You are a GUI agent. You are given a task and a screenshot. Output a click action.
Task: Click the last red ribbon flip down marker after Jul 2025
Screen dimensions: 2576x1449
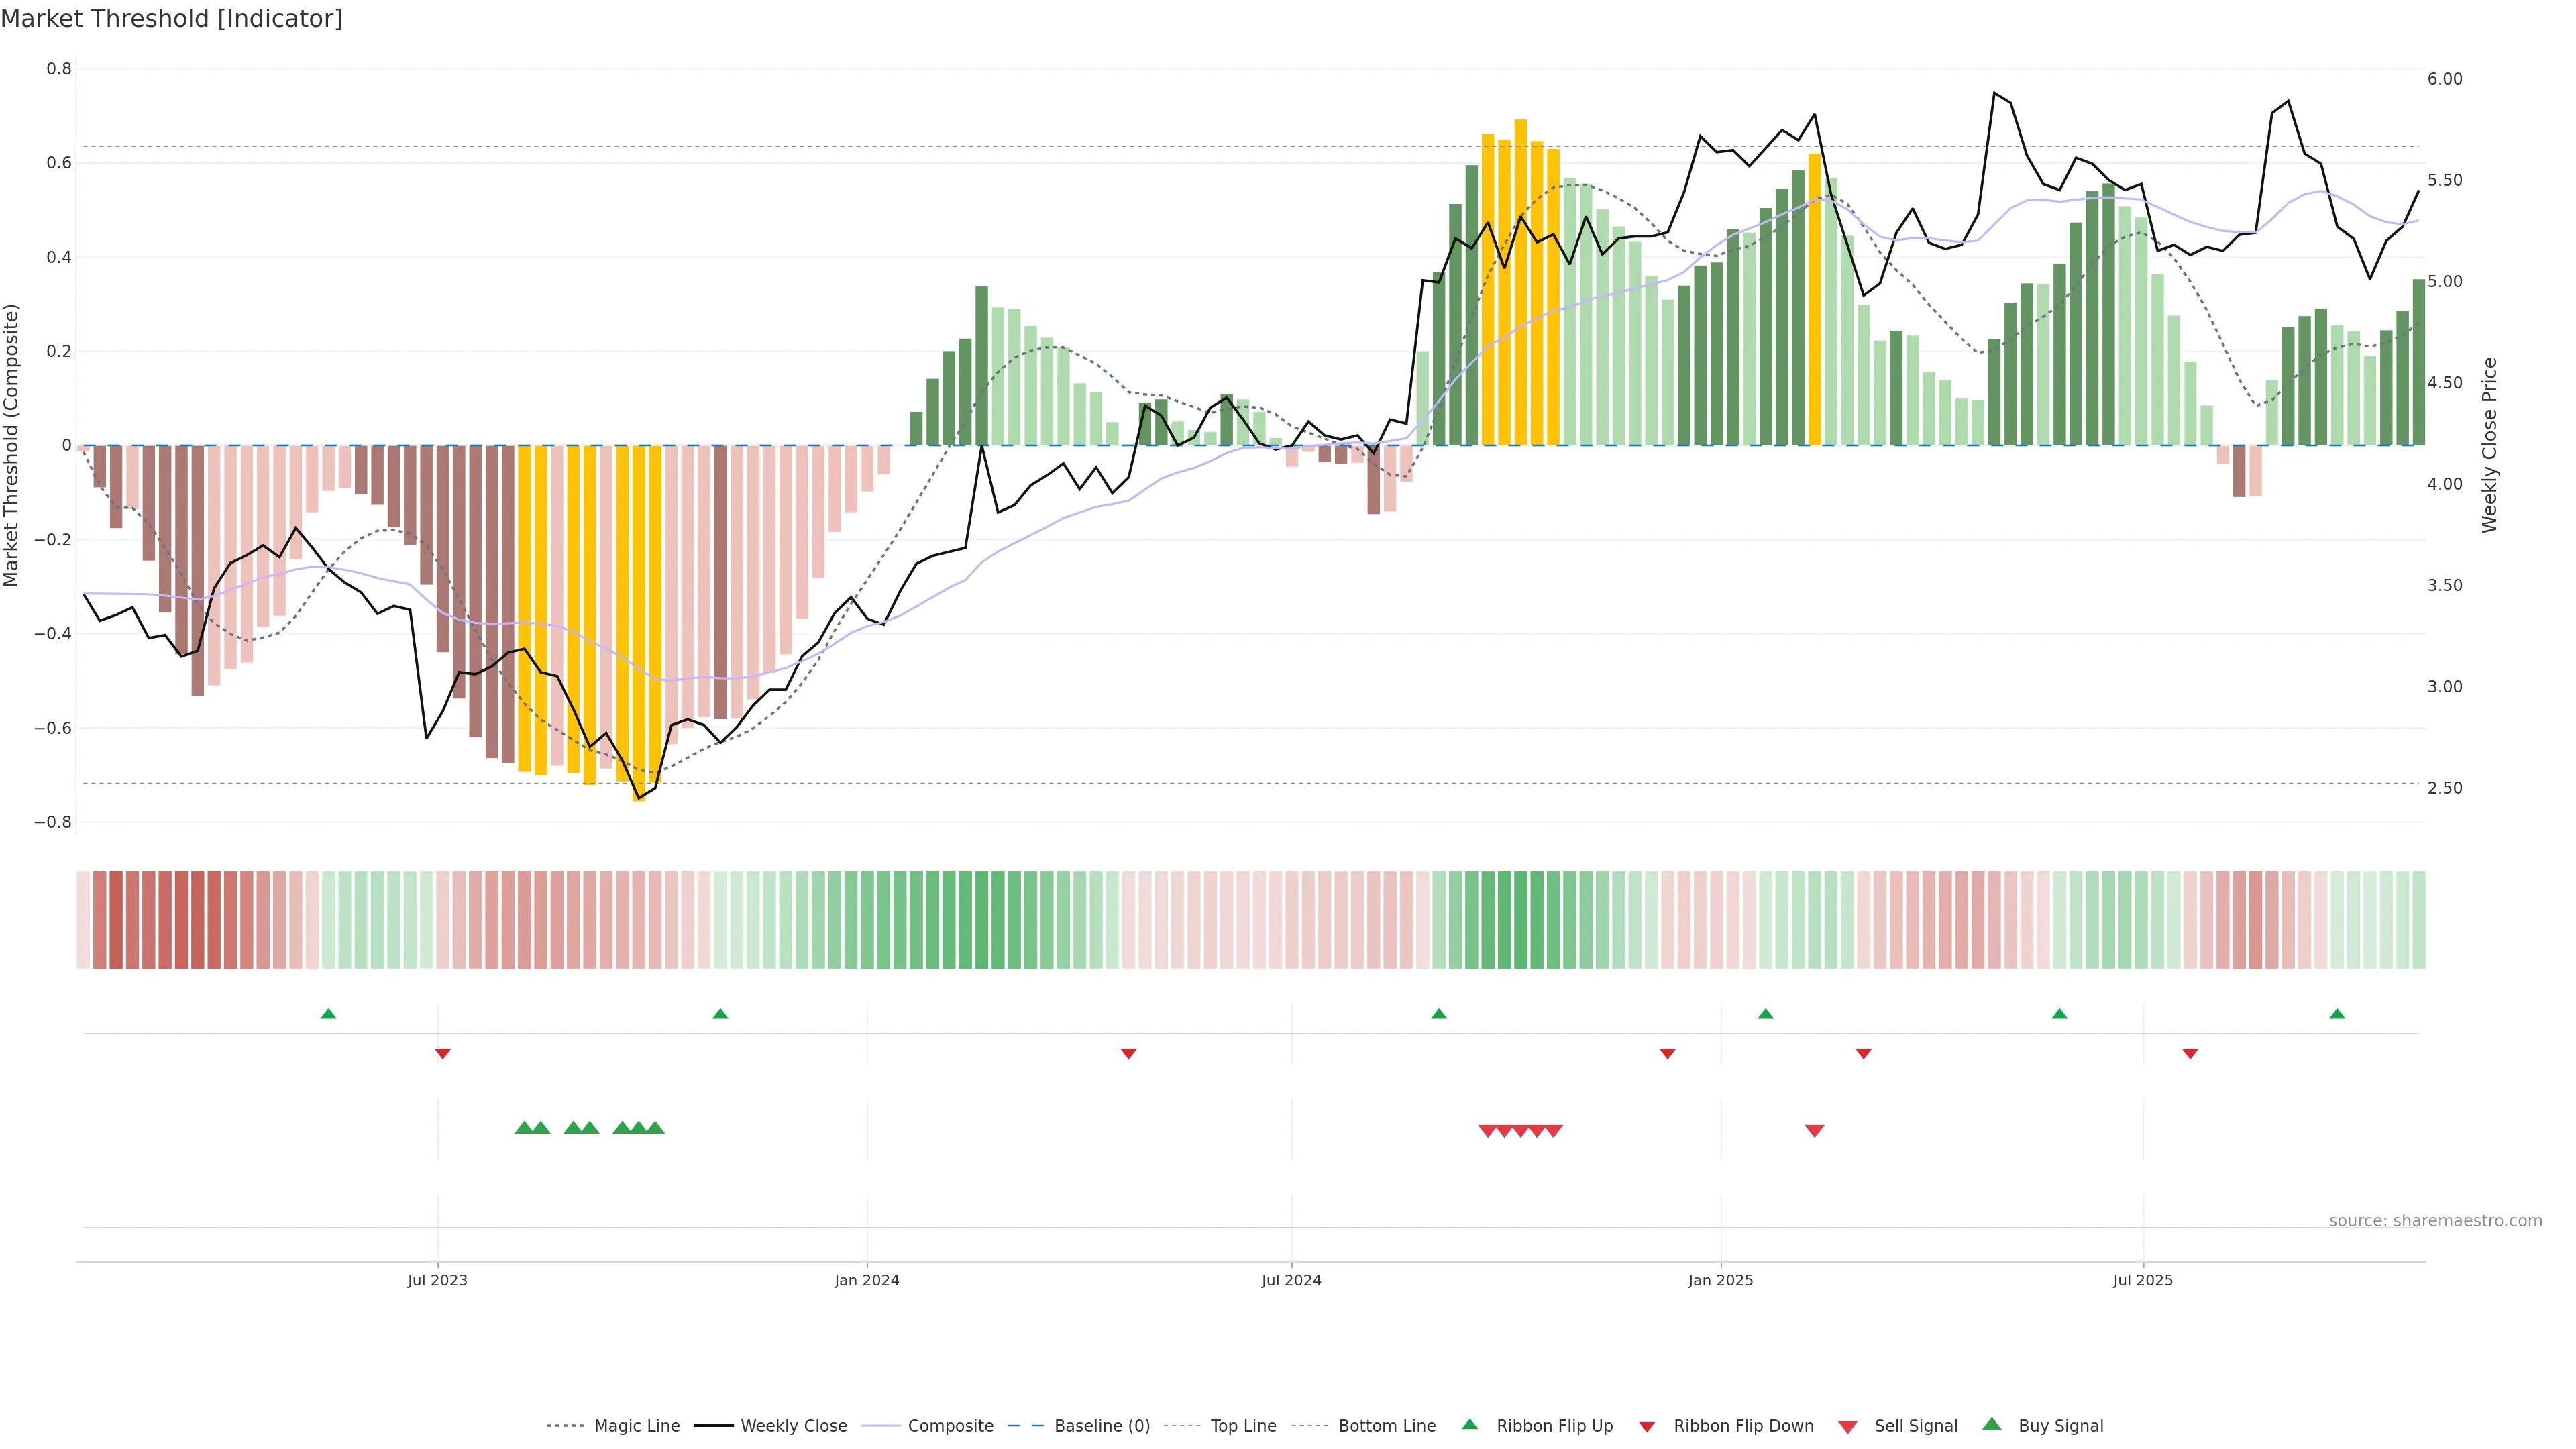pyautogui.click(x=2190, y=1053)
